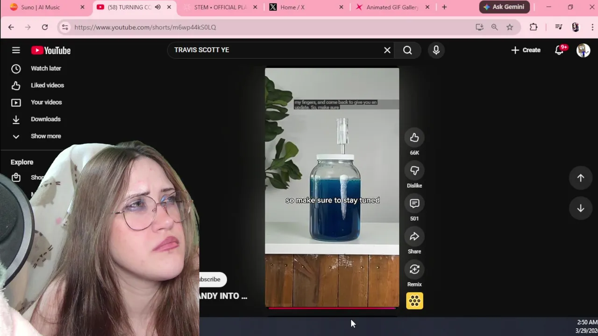Click the browser address bar URL
Viewport: 598px width, 336px height.
145,27
